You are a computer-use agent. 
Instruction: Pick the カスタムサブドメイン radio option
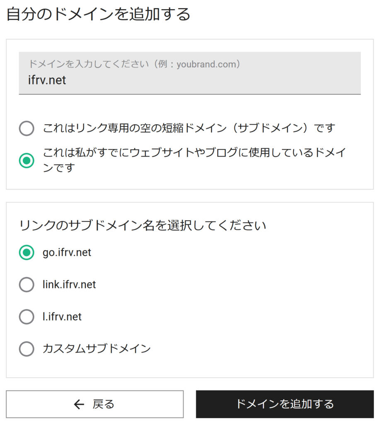click(27, 349)
